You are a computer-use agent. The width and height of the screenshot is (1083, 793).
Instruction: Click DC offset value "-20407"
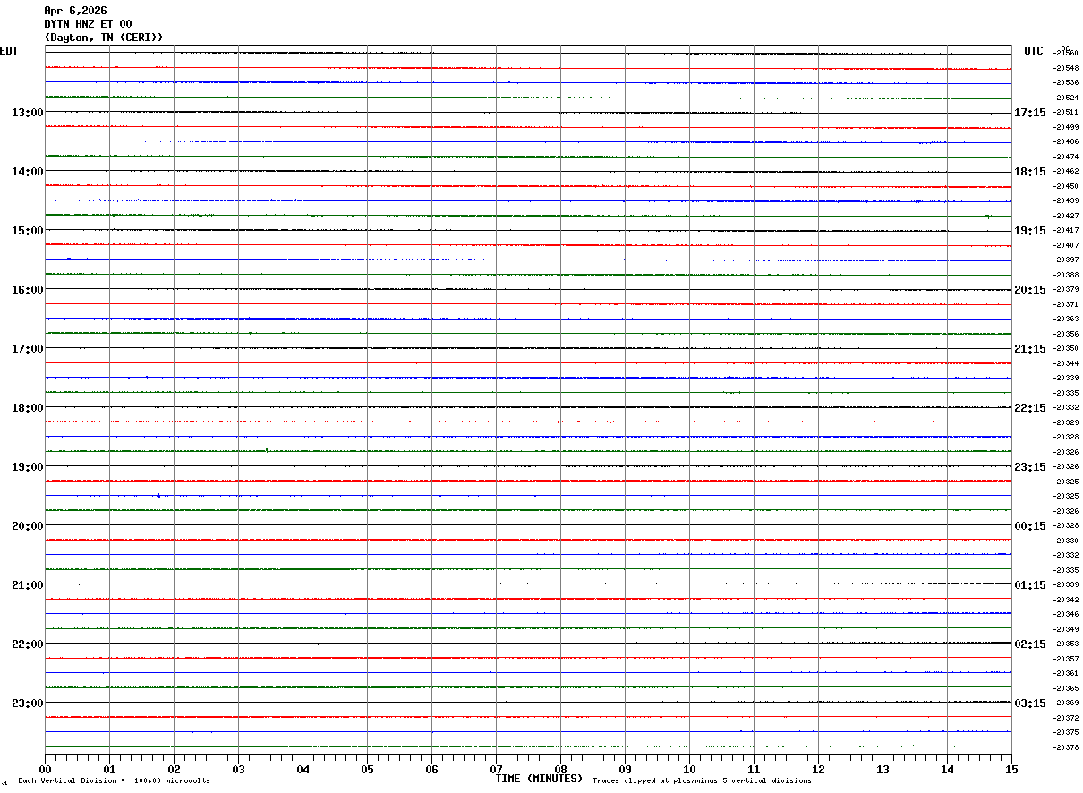1065,245
